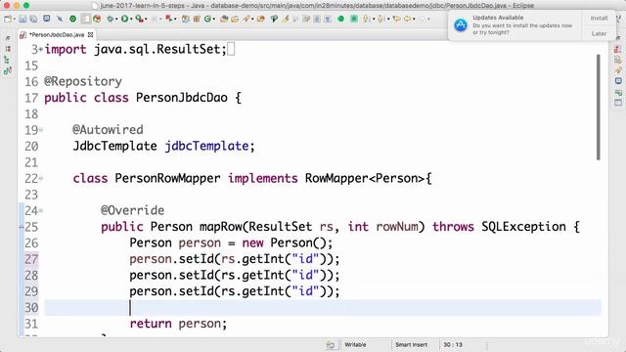
Task: Click the square green toolbar icon
Action: pyautogui.click(x=354, y=19)
